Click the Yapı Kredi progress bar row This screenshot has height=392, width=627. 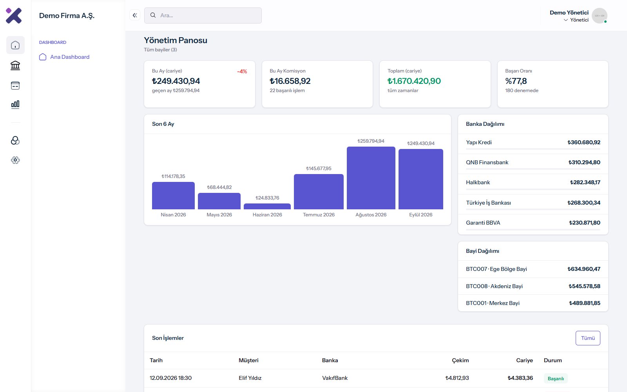click(x=533, y=144)
